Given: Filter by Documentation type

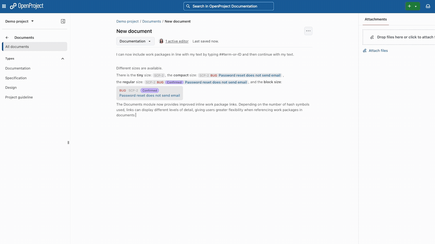Looking at the screenshot, I should click(x=18, y=68).
